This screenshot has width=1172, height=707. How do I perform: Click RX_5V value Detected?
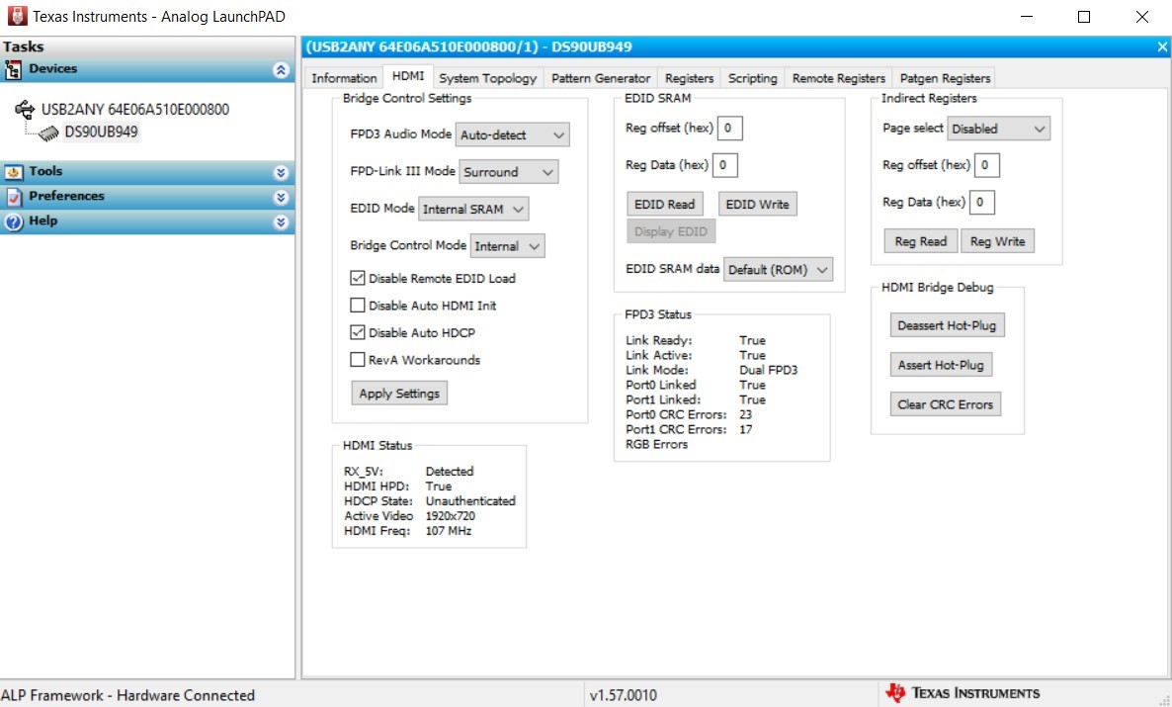click(450, 472)
